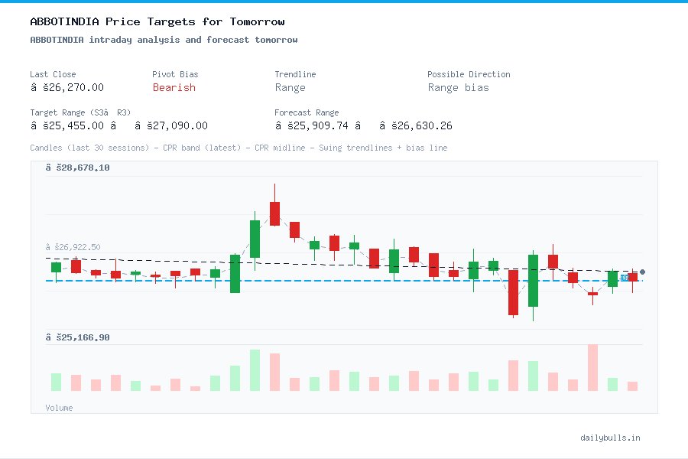688x459 pixels.
Task: Click the Volume label below the chart
Action: (59, 408)
